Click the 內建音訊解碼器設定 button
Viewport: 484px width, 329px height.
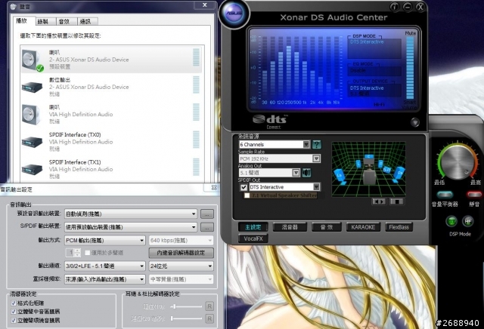(181, 253)
